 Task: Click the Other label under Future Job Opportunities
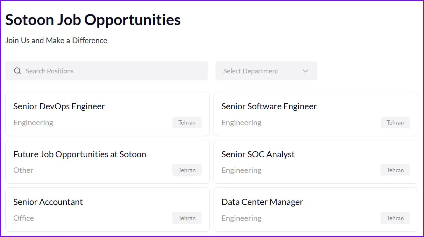point(23,170)
